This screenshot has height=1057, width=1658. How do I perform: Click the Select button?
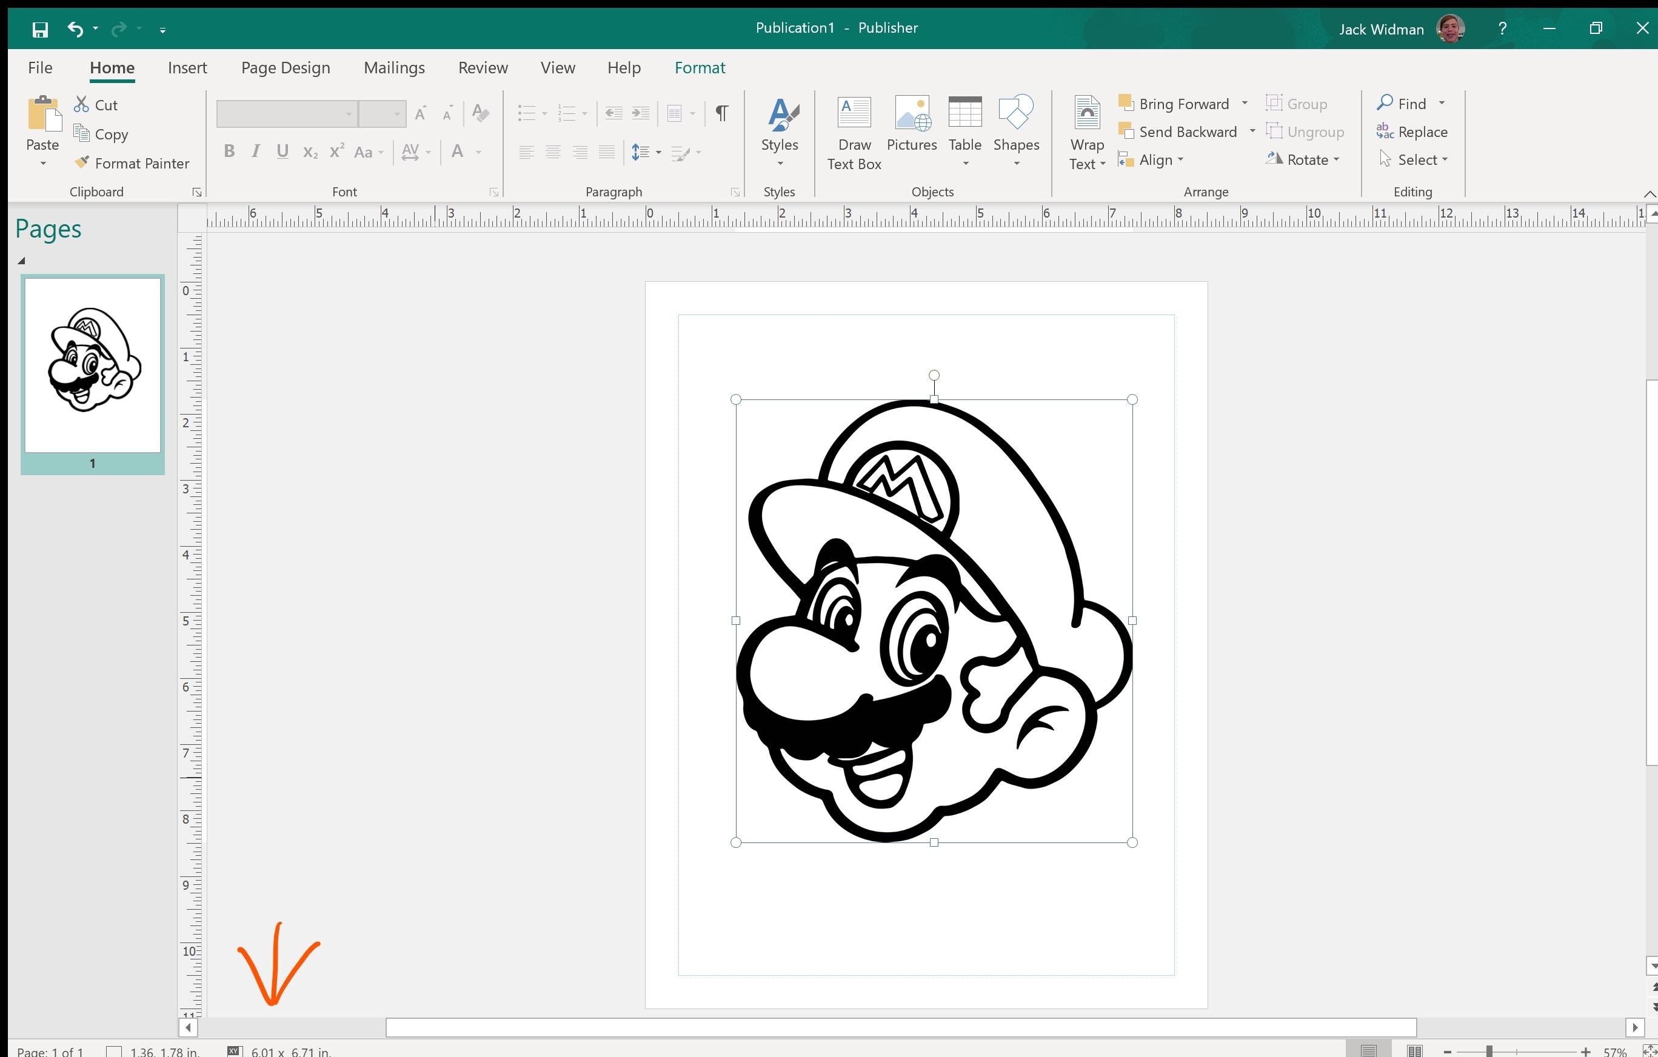pyautogui.click(x=1414, y=160)
